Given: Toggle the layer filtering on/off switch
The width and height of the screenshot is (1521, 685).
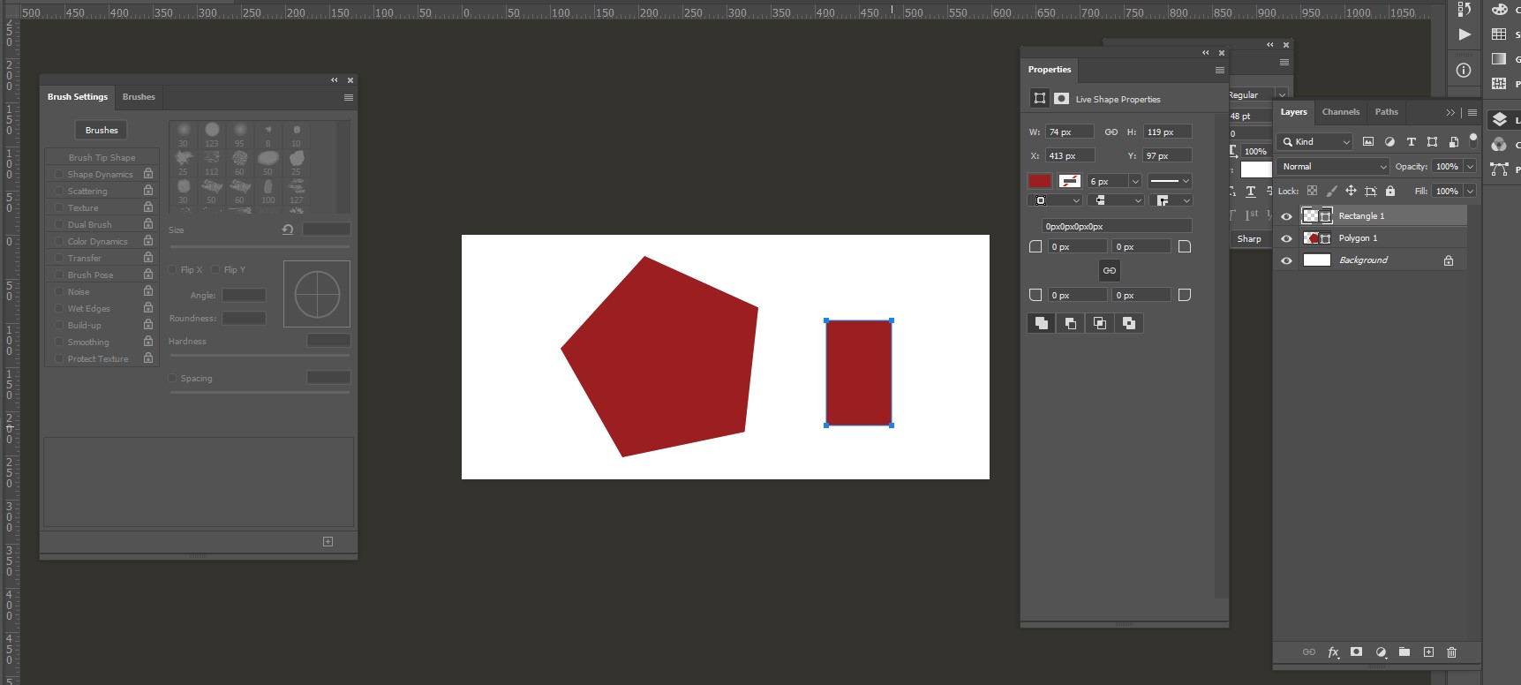Looking at the screenshot, I should coord(1472,139).
